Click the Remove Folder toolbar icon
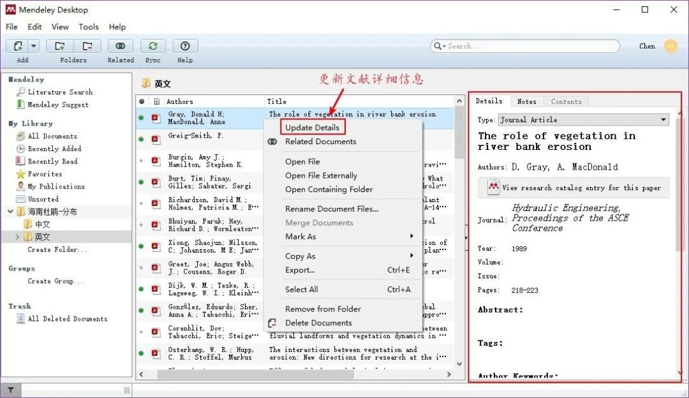The width and height of the screenshot is (689, 398). pos(87,46)
